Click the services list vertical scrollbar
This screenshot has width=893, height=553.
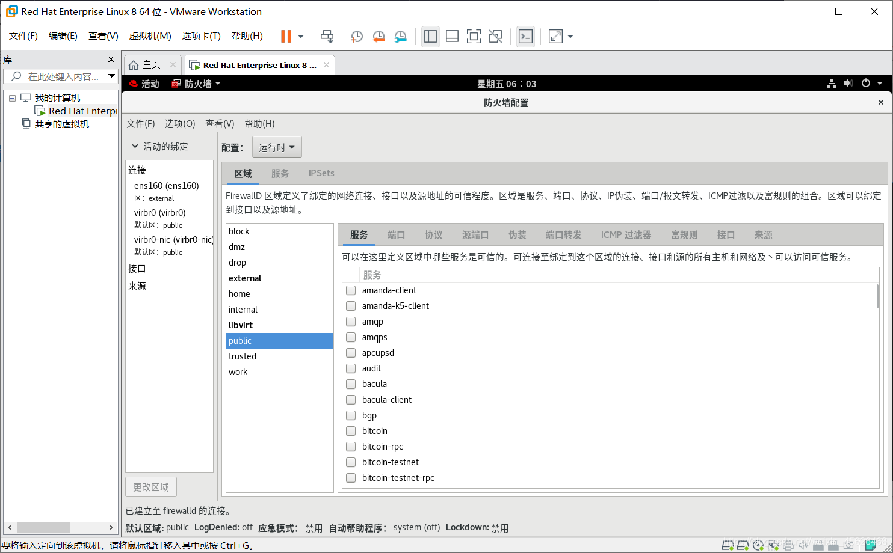[877, 296]
